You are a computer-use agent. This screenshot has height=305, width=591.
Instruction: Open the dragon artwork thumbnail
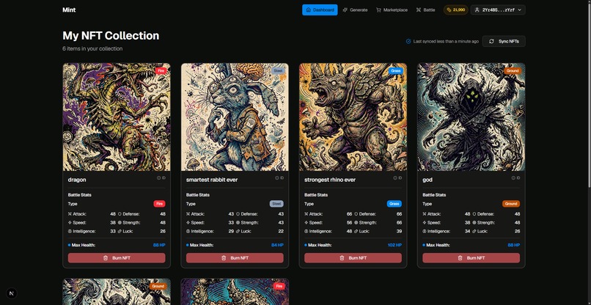(117, 117)
